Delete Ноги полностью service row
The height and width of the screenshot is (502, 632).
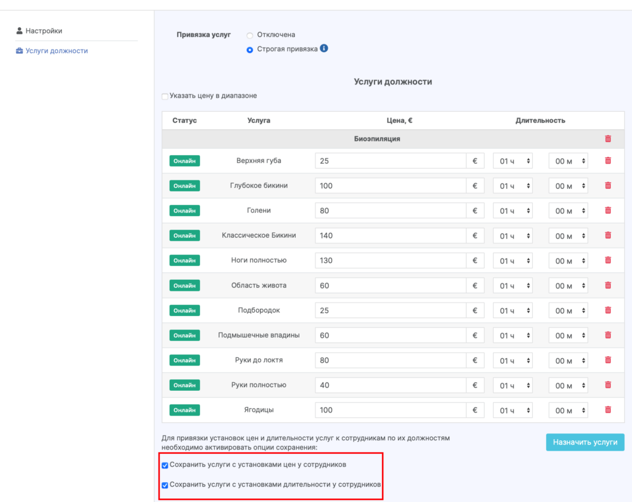(x=608, y=261)
